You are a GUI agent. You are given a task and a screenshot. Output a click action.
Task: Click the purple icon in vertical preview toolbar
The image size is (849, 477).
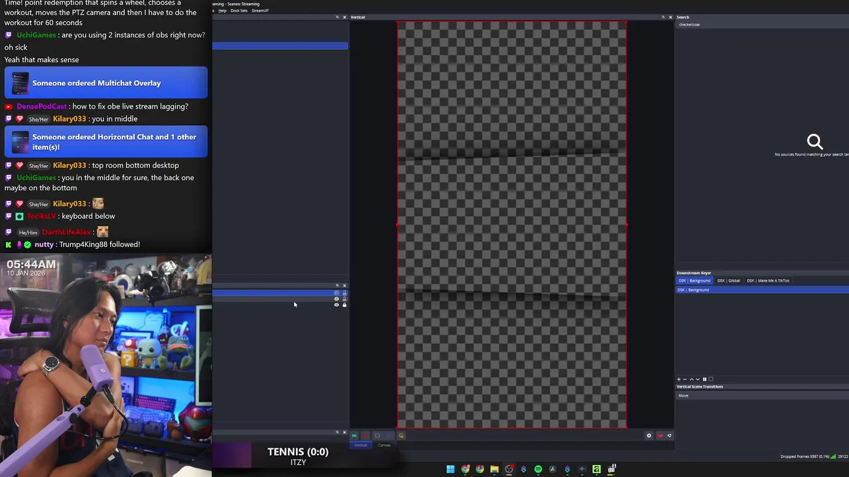tap(389, 435)
